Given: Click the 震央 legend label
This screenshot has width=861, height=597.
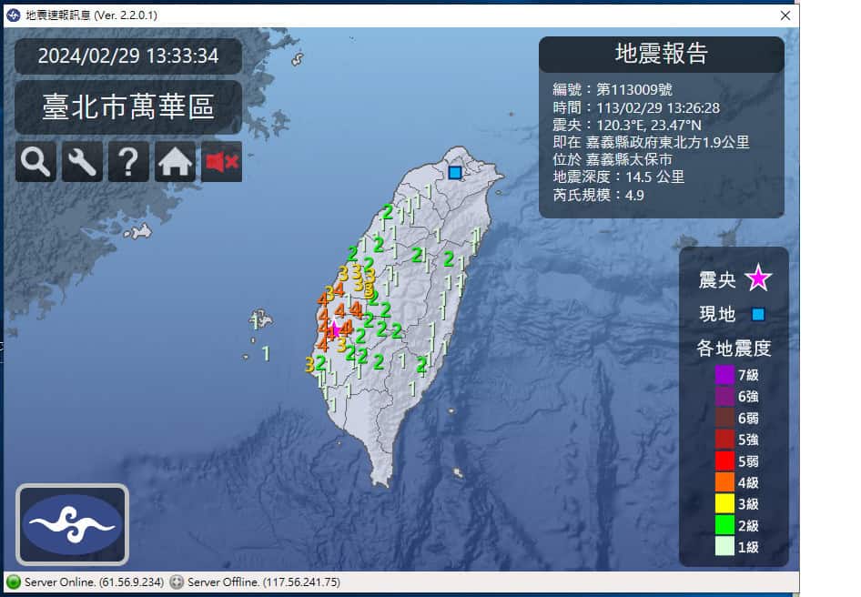Looking at the screenshot, I should tap(717, 279).
